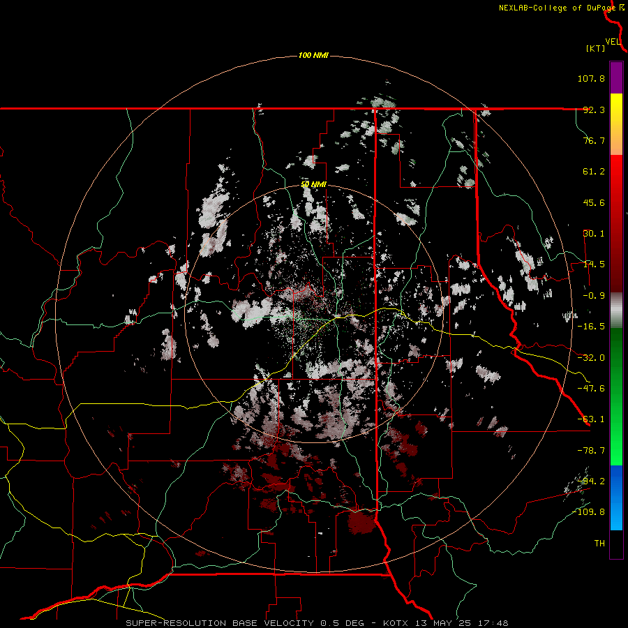
Task: Click the -109.8 value on the velocity scale
Action: pyautogui.click(x=589, y=512)
